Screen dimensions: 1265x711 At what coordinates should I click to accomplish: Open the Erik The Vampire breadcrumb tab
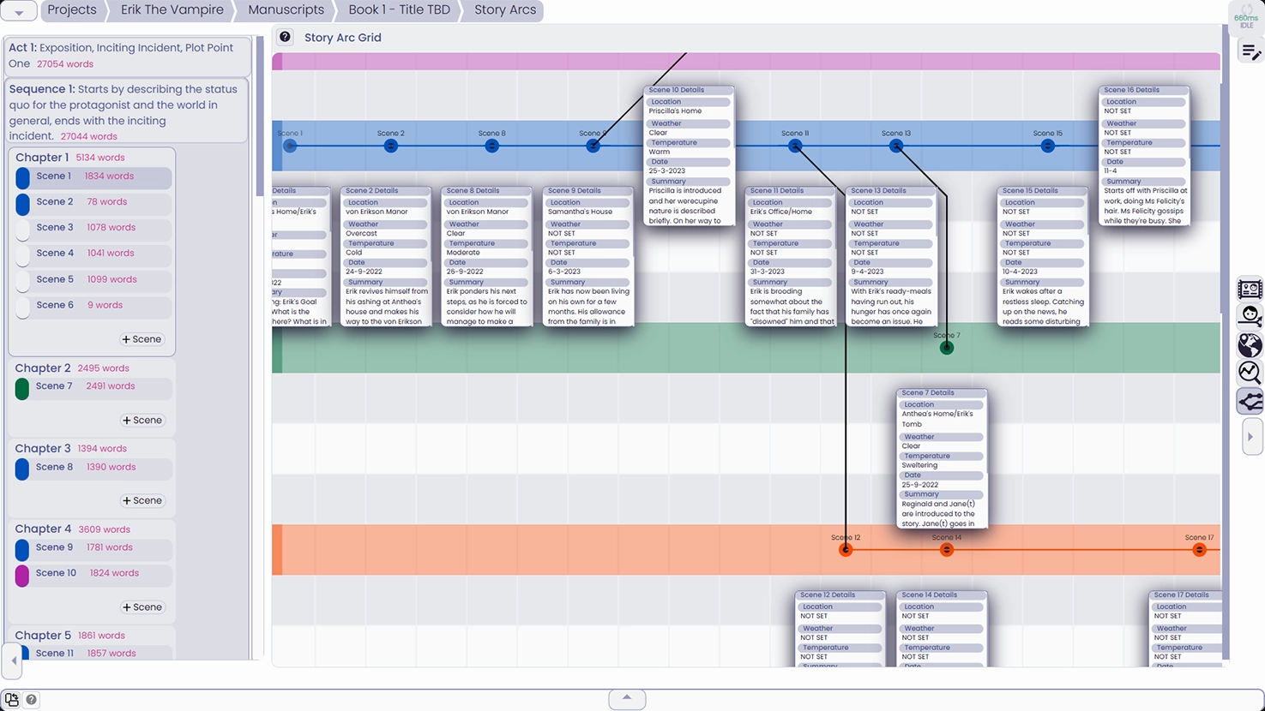click(172, 10)
